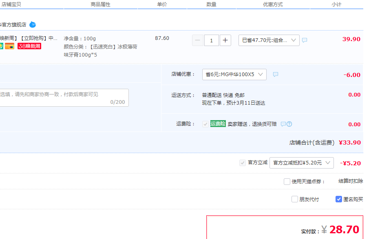Viewport: 371px width, 239px height.
Task: Click the subtotal amount 39.90
Action: click(351, 39)
